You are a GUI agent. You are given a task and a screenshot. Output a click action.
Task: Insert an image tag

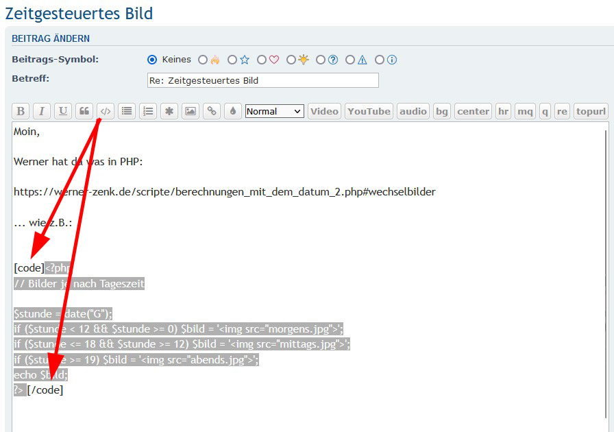191,111
